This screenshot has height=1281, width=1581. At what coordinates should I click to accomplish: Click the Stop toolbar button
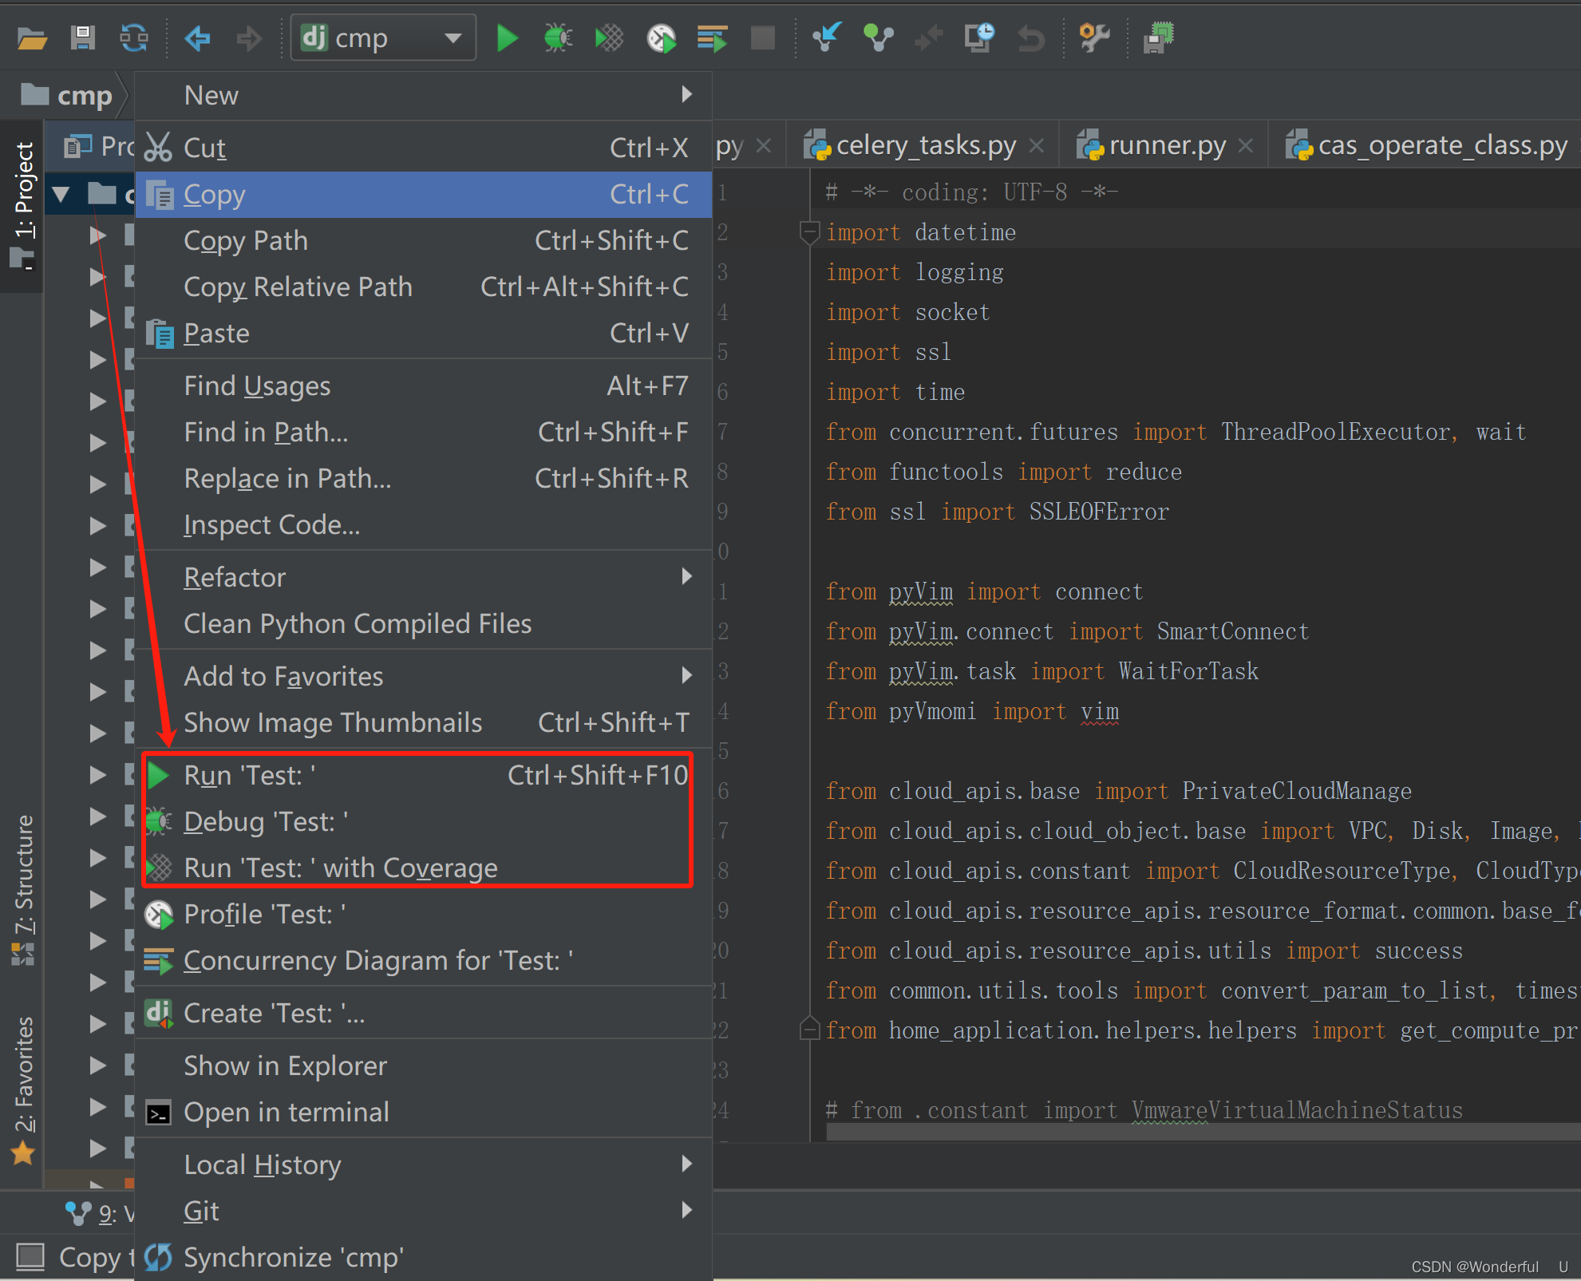763,38
